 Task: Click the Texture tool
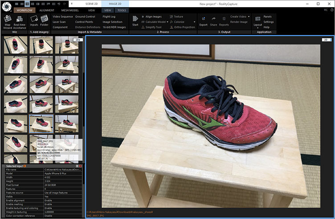[x=176, y=16]
